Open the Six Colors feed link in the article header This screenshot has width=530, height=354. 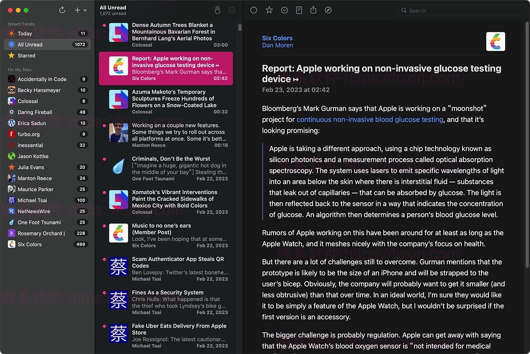pyautogui.click(x=277, y=38)
